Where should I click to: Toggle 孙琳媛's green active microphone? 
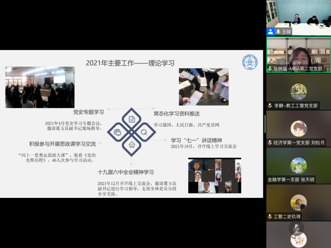(x=270, y=68)
